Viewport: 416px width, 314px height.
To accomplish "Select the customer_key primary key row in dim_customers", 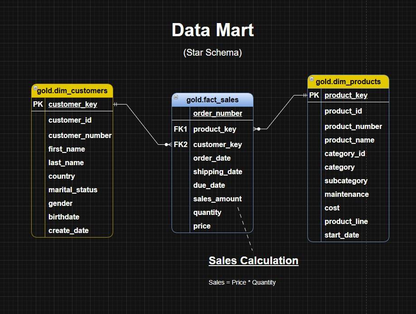I will click(x=72, y=105).
